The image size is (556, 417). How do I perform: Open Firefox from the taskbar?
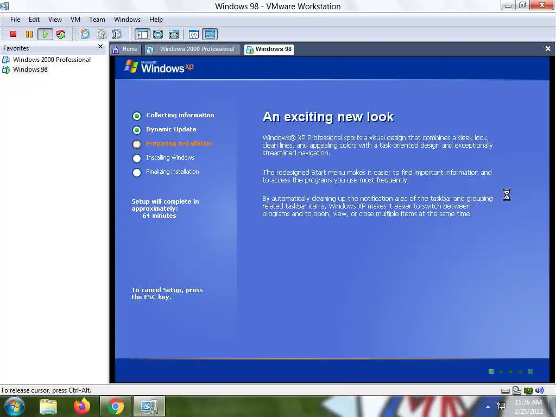(x=82, y=406)
